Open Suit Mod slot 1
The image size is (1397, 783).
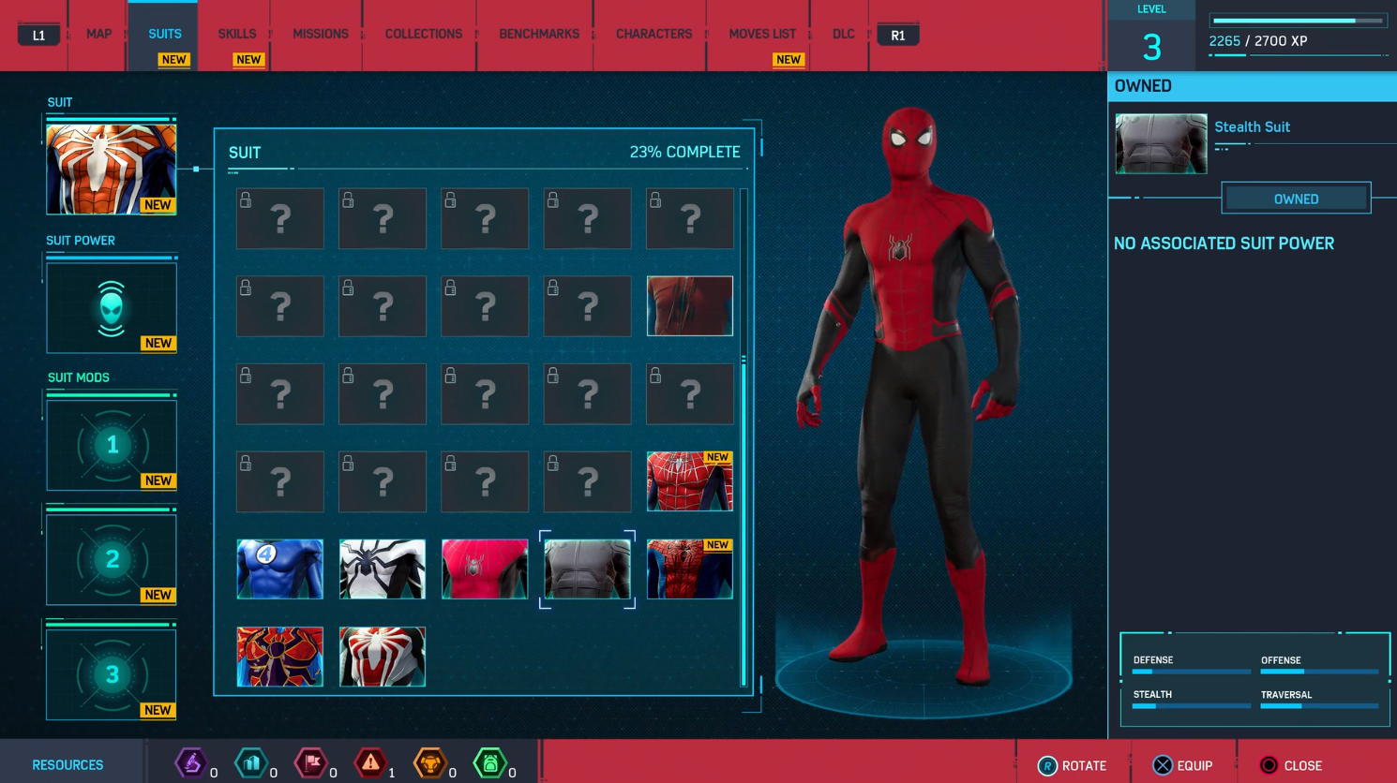pyautogui.click(x=112, y=445)
